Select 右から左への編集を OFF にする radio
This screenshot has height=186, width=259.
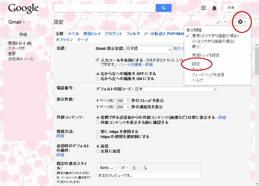[98, 74]
